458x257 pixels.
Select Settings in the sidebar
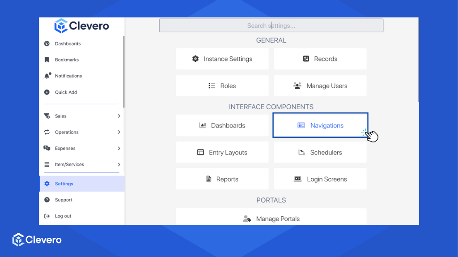point(82,184)
